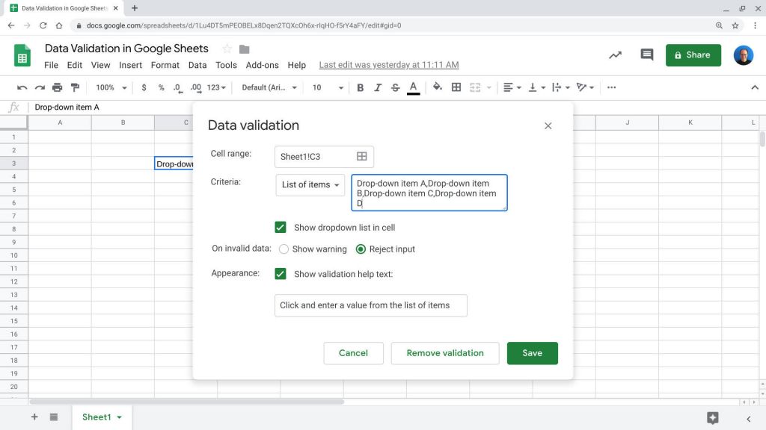This screenshot has height=430, width=766.
Task: Open the Format menu
Action: (165, 65)
